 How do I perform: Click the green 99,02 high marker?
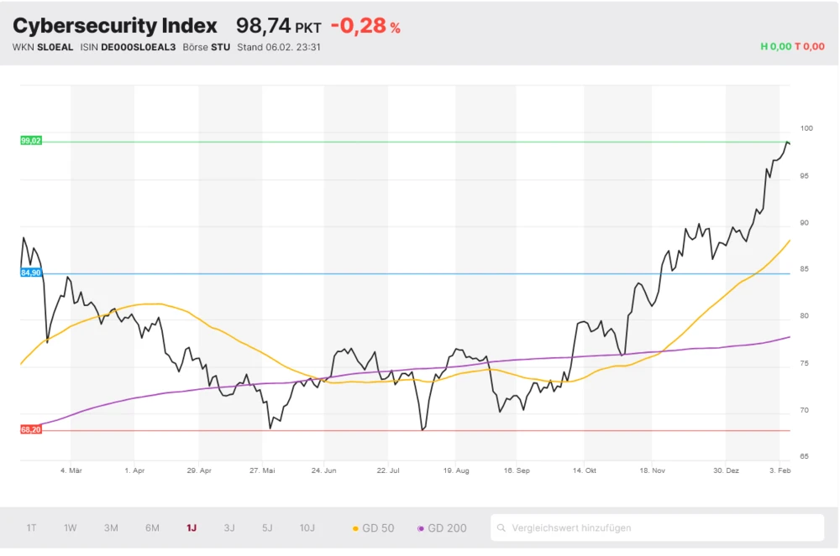point(31,141)
